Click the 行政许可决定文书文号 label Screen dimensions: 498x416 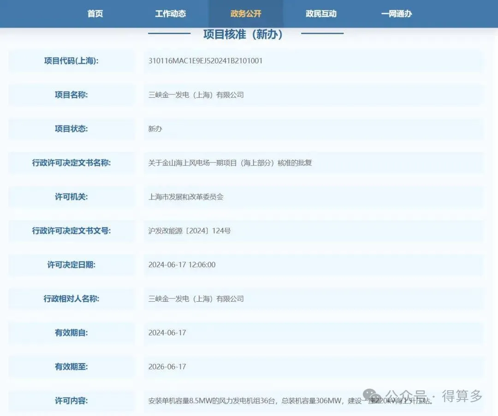point(71,231)
